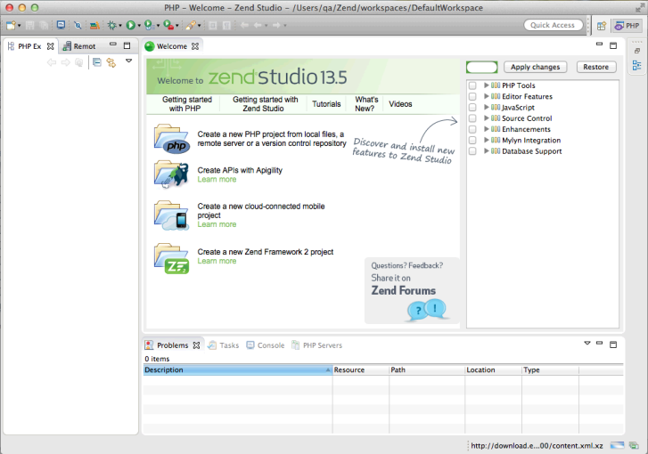Image resolution: width=648 pixels, height=454 pixels.
Task: Click the Open Perspective icon
Action: (602, 26)
